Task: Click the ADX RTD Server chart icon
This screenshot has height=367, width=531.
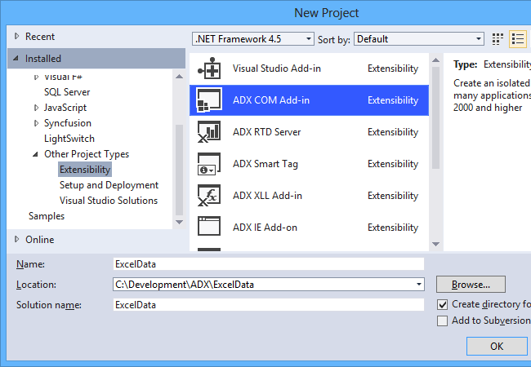Action: click(x=209, y=132)
